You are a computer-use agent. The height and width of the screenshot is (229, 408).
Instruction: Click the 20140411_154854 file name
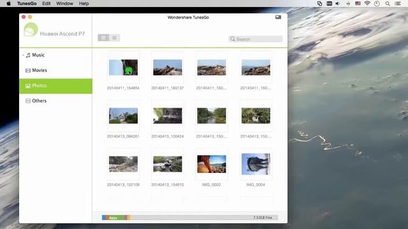[123, 88]
